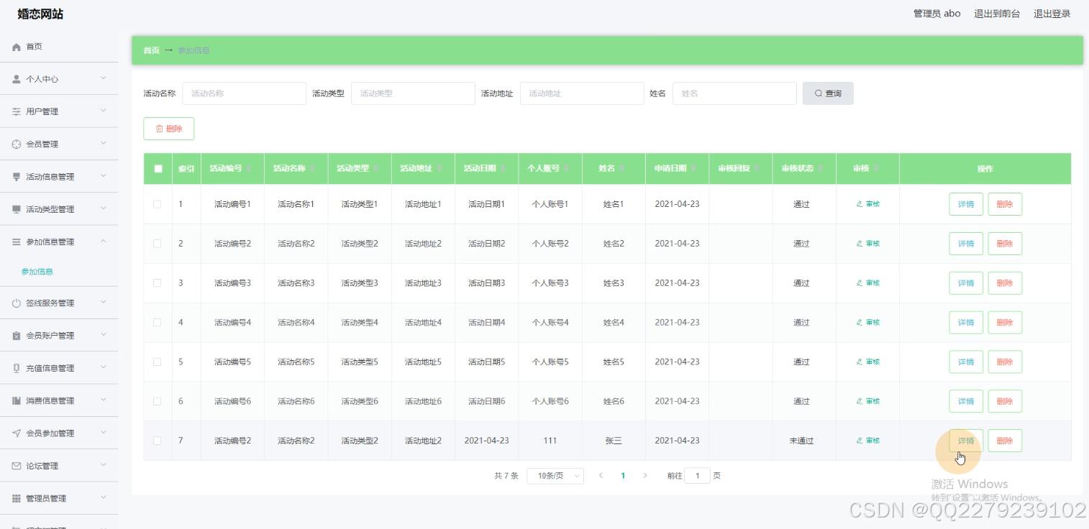Click the 前往 page number input
This screenshot has height=529, width=1089.
697,476
